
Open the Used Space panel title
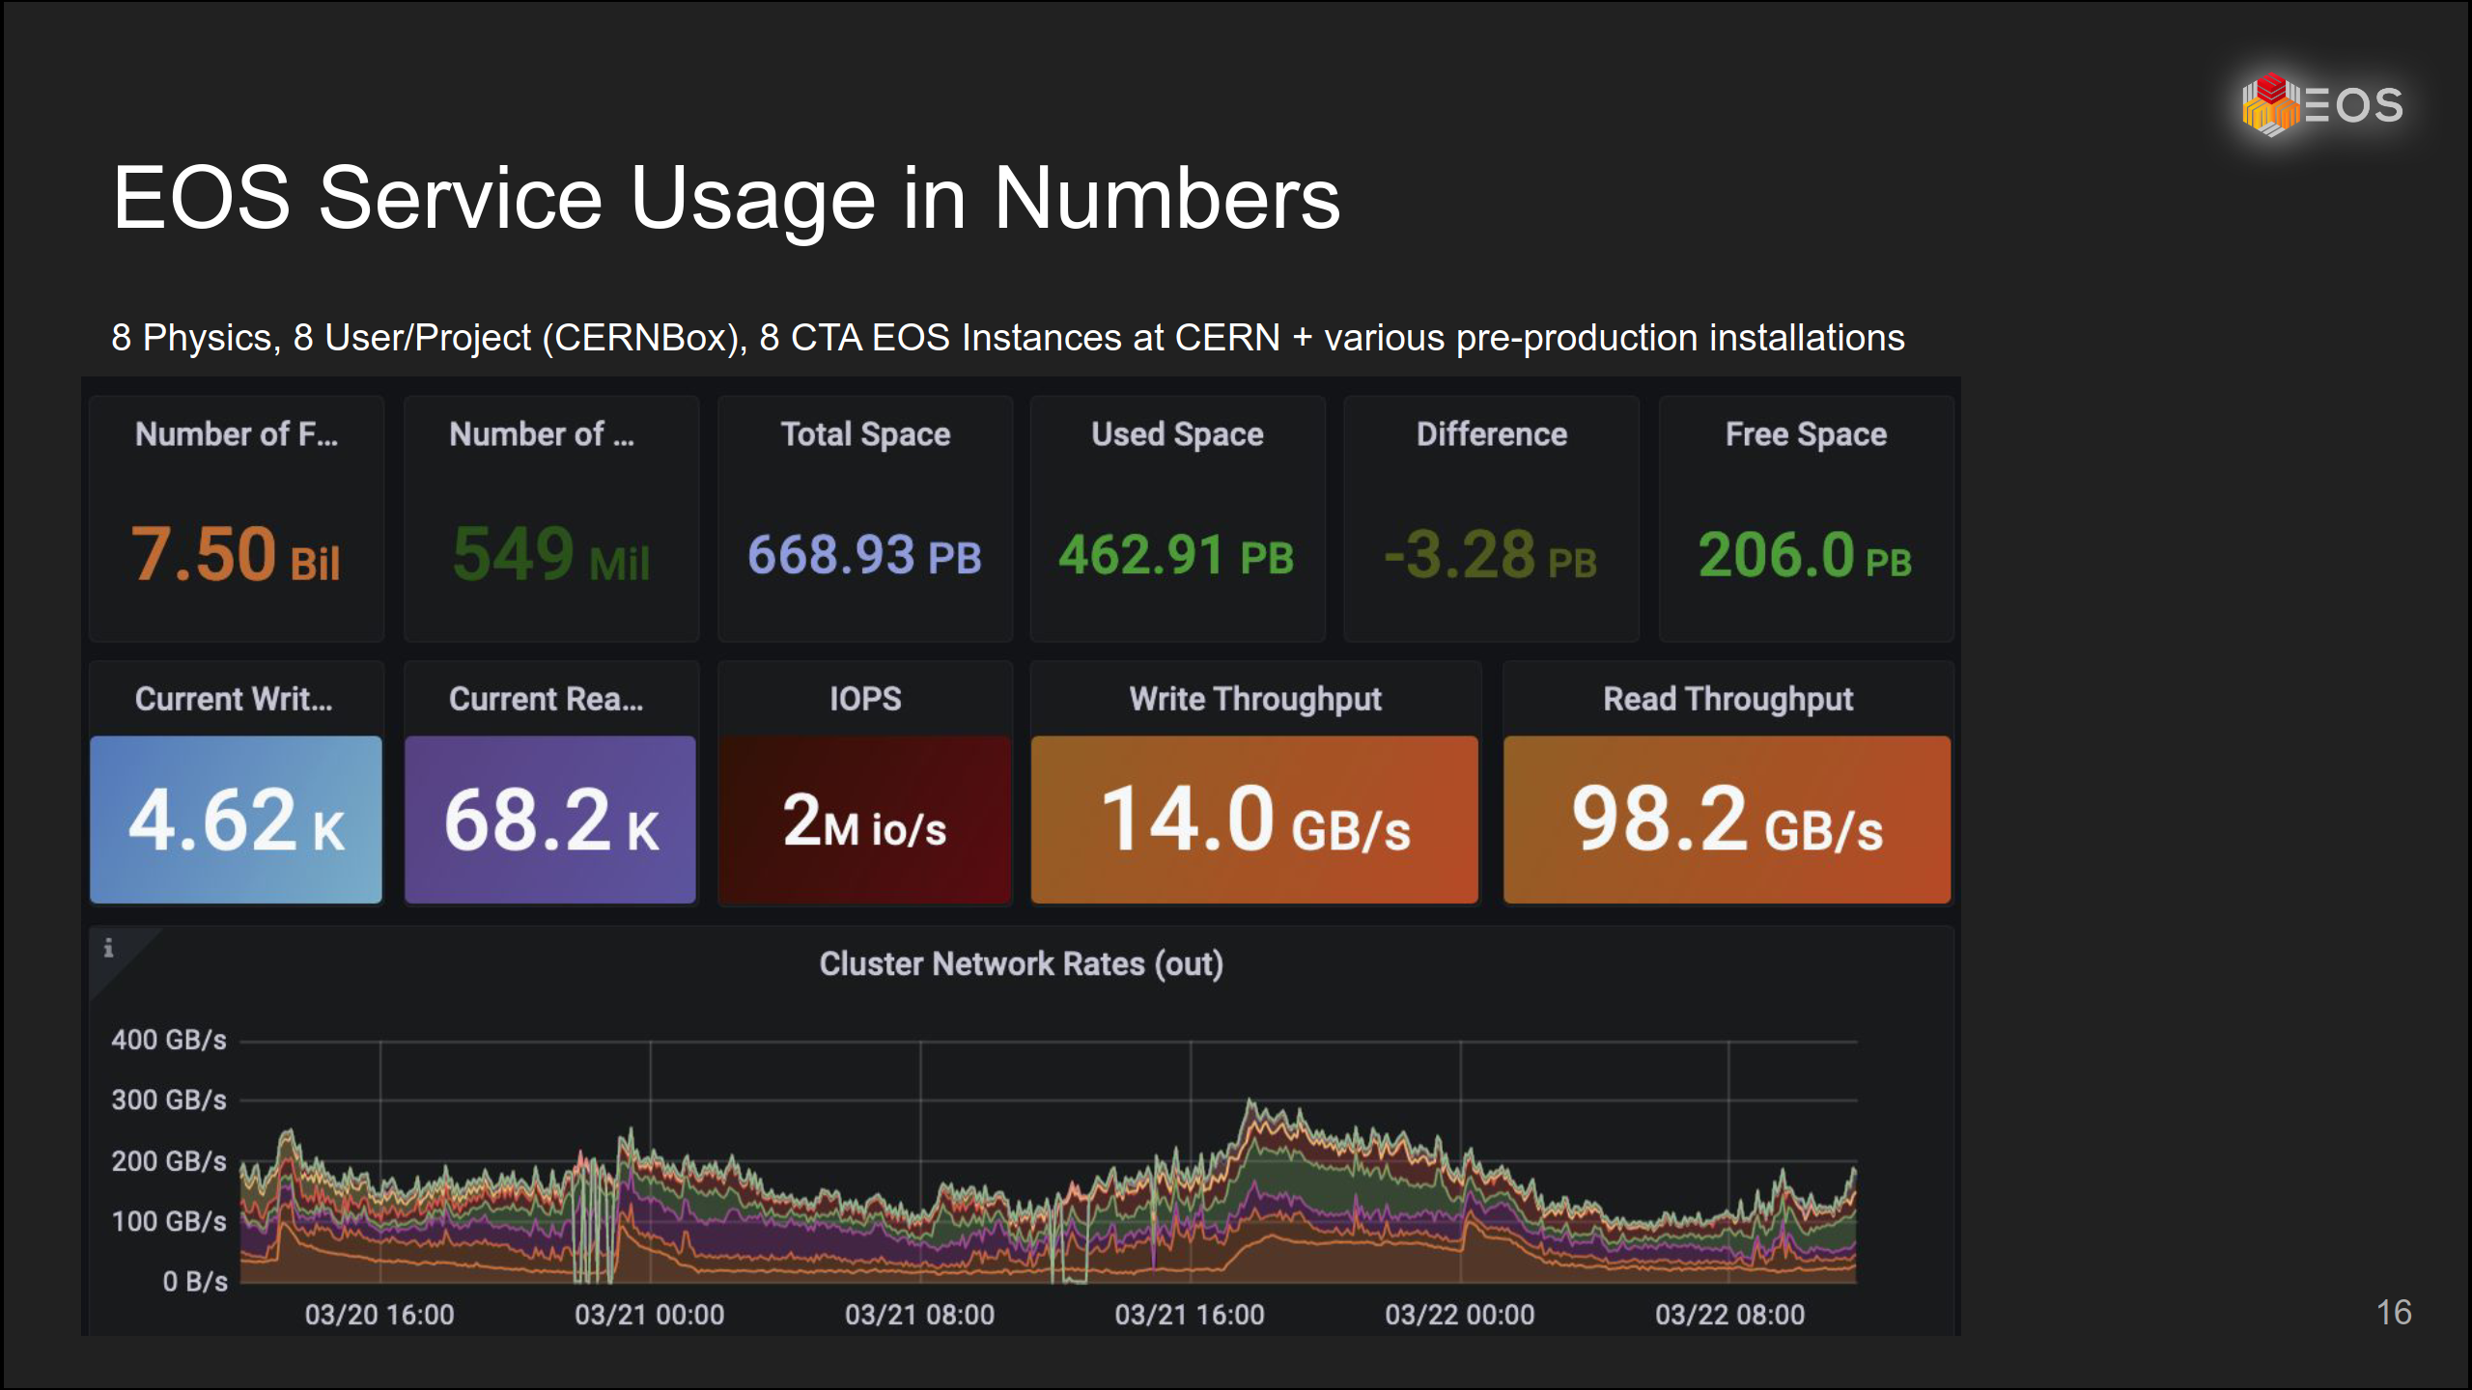click(x=1177, y=434)
